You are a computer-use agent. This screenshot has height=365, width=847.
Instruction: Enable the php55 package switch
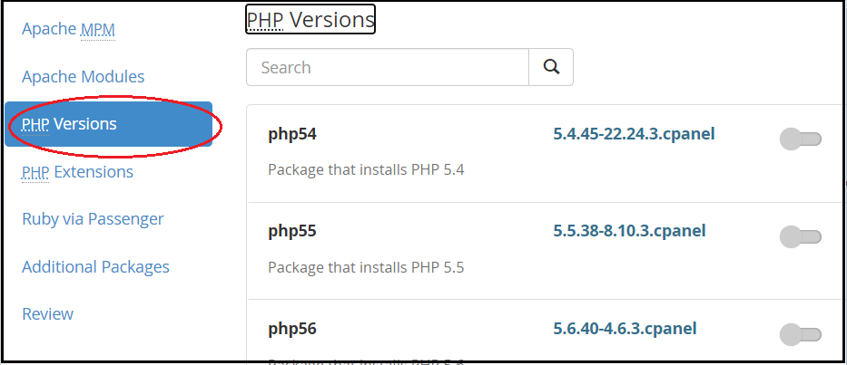tap(801, 236)
